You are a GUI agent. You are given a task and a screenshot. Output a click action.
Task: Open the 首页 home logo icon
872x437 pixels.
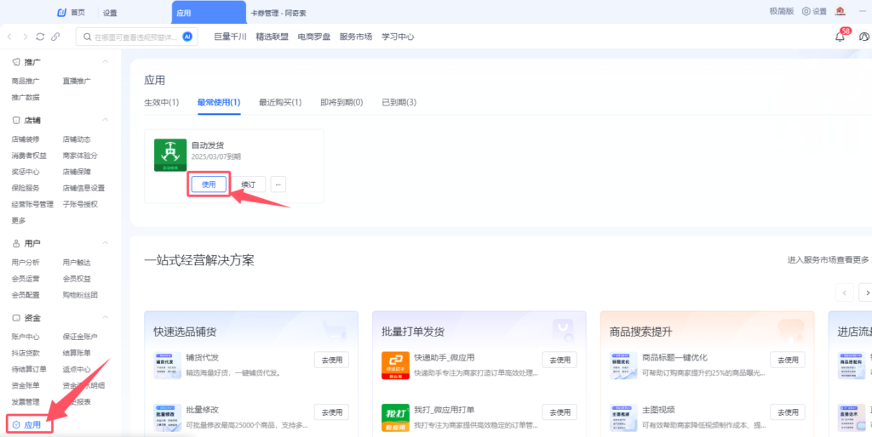[62, 12]
